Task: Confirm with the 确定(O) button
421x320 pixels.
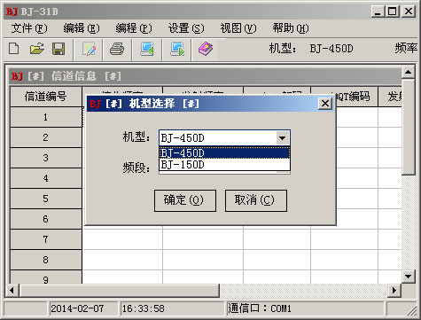Action: (x=185, y=200)
